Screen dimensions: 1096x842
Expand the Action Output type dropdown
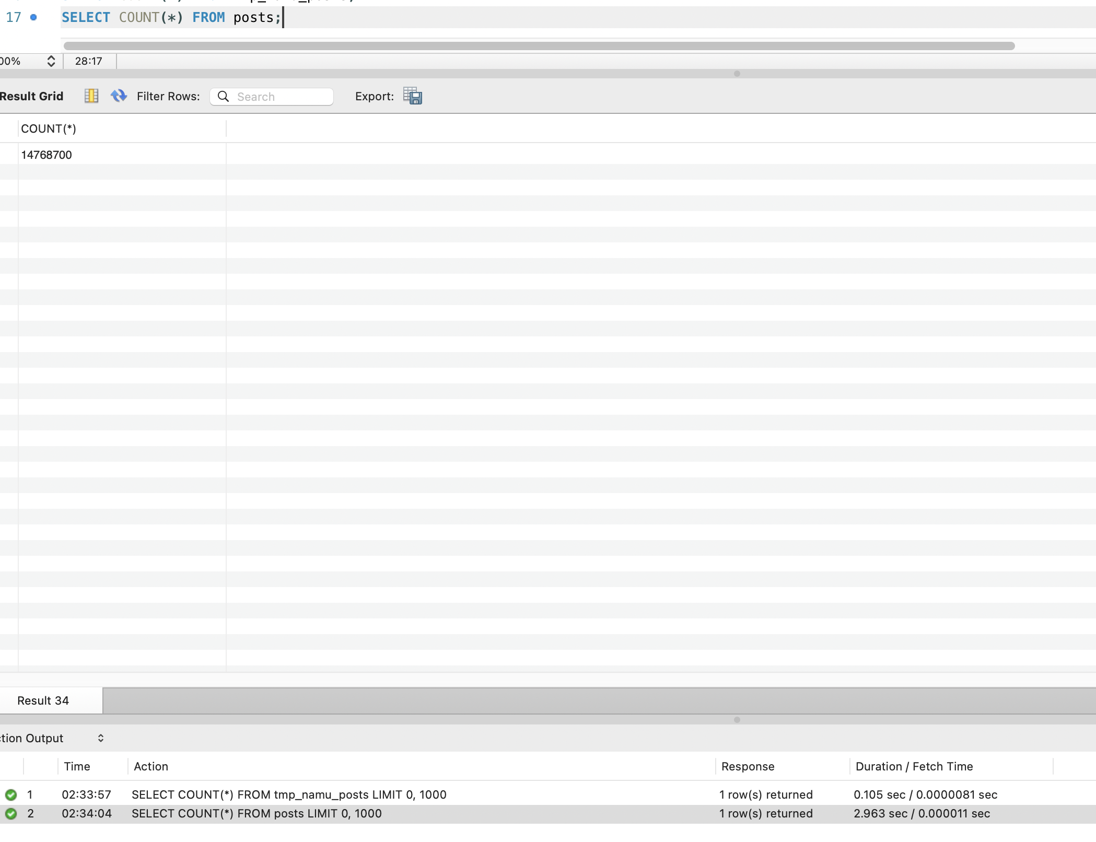point(101,738)
